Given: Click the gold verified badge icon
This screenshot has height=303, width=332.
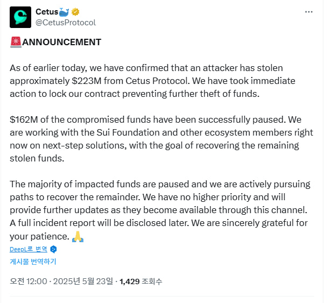Looking at the screenshot, I should [x=75, y=12].
